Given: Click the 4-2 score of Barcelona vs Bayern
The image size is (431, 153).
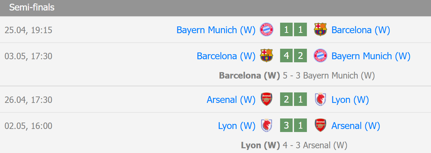Looking at the screenshot, I should click(293, 56).
